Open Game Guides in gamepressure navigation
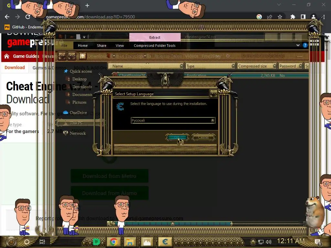331x248 pixels. tap(26, 56)
